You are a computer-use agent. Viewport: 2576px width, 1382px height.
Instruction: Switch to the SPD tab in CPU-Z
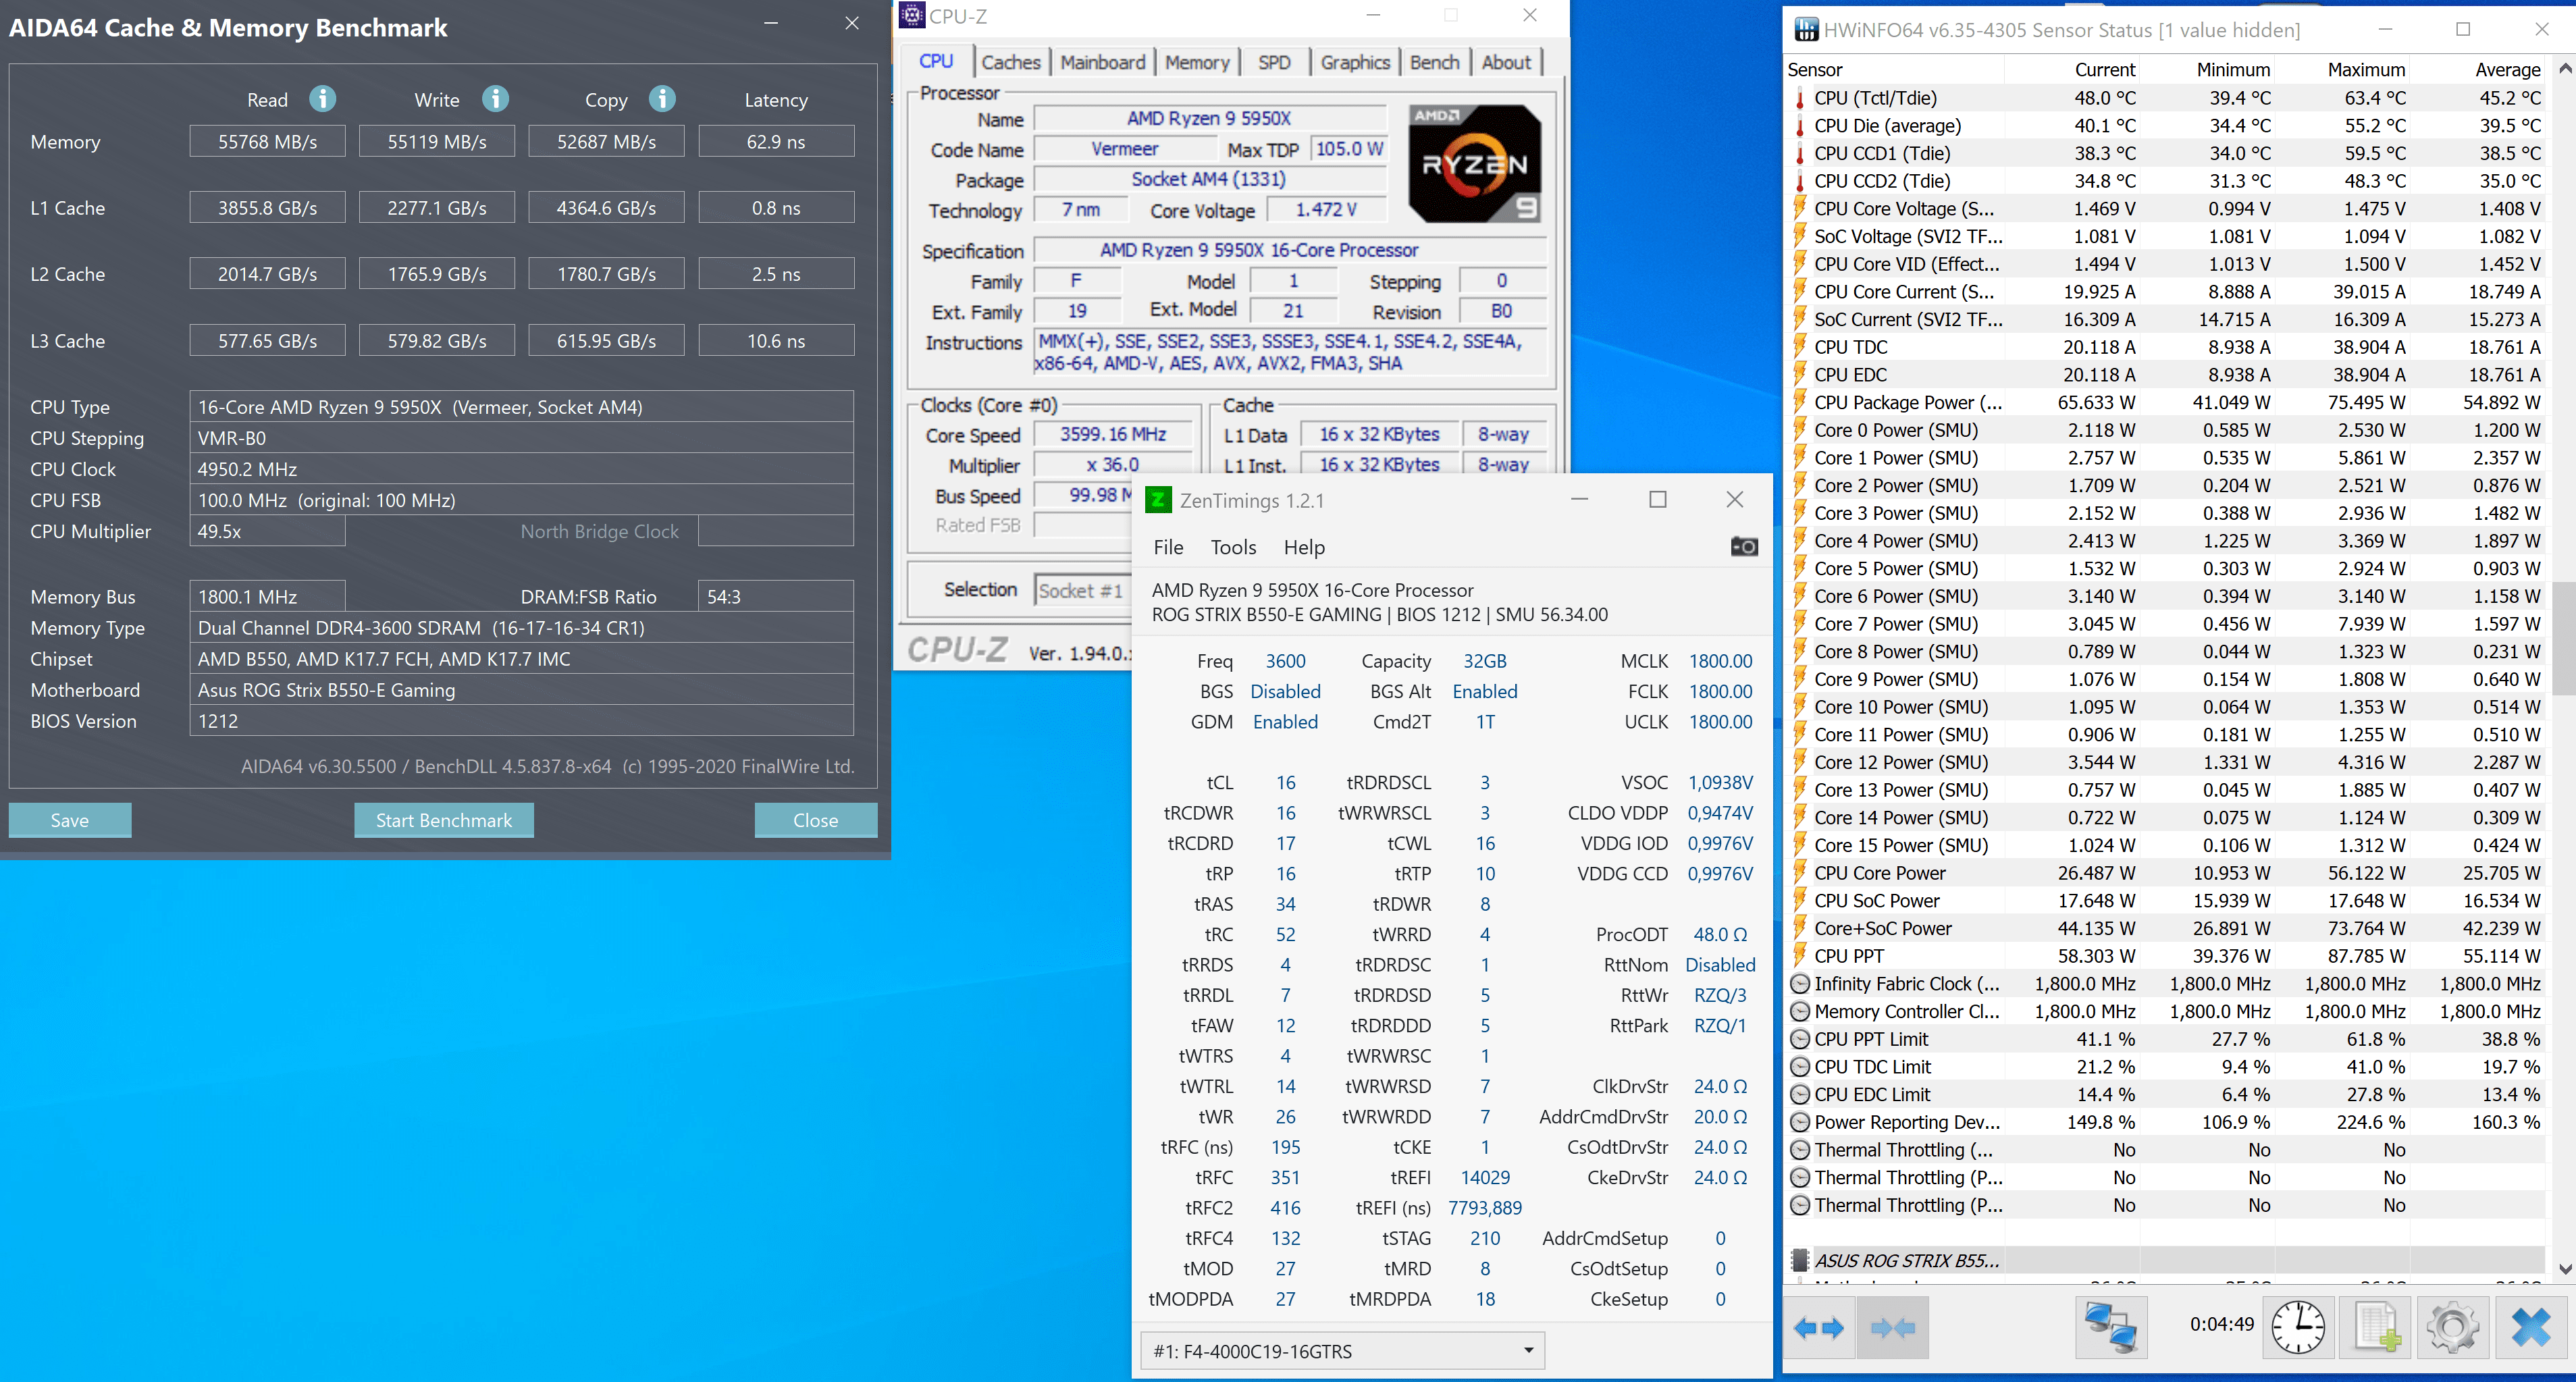point(1274,62)
